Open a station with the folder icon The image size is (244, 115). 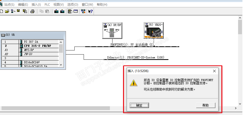pyautogui.click(x=7, y=11)
